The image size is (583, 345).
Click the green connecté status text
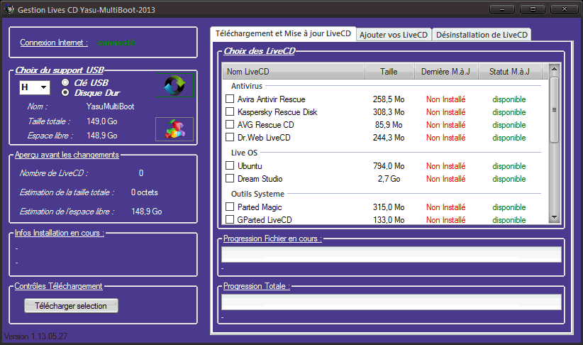click(x=116, y=43)
